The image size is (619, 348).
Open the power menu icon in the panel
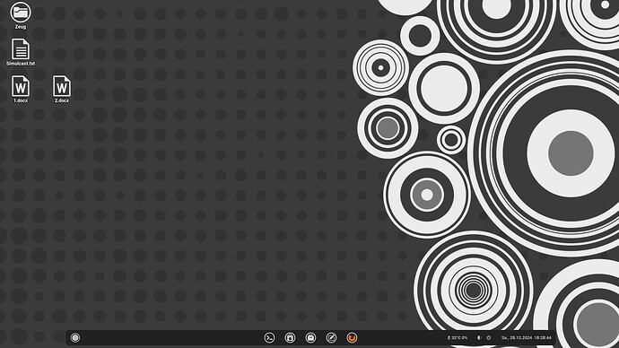click(489, 338)
